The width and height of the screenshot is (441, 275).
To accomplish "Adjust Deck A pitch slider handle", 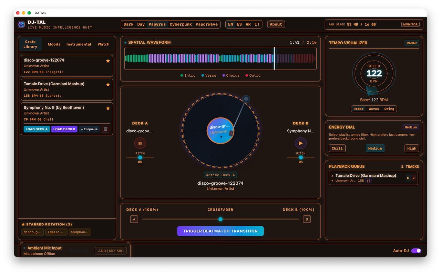I will (140, 157).
